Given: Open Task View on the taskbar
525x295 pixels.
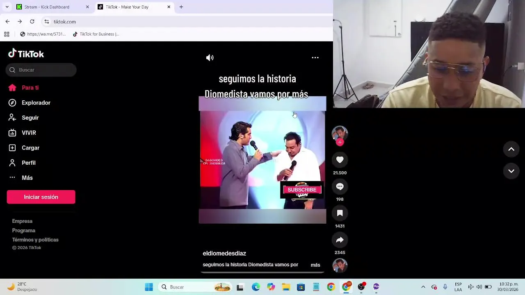Looking at the screenshot, I should click(240, 287).
